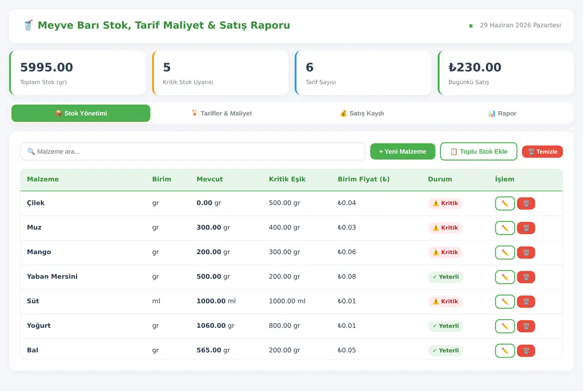Image resolution: width=583 pixels, height=391 pixels.
Task: Select the Çilek ingredient name
Action: click(35, 203)
